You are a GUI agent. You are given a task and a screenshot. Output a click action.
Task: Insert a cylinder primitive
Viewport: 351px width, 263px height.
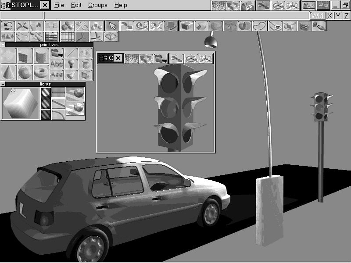coord(41,56)
